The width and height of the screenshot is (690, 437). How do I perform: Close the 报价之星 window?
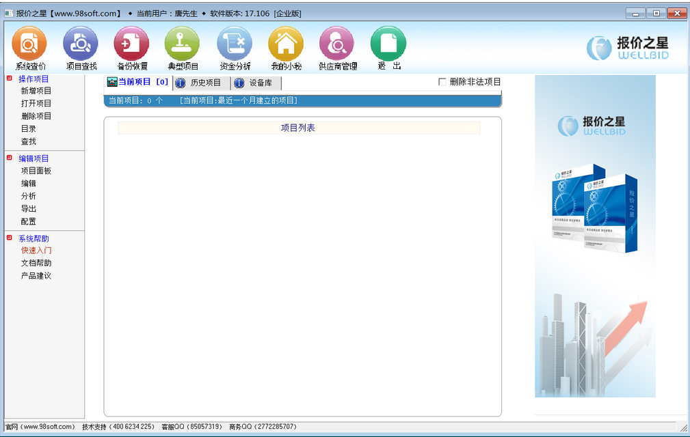(677, 13)
